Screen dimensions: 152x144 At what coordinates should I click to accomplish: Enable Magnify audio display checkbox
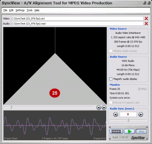click(x=111, y=79)
